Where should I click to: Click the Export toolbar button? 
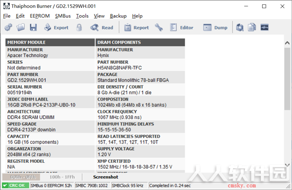[x=56, y=28]
